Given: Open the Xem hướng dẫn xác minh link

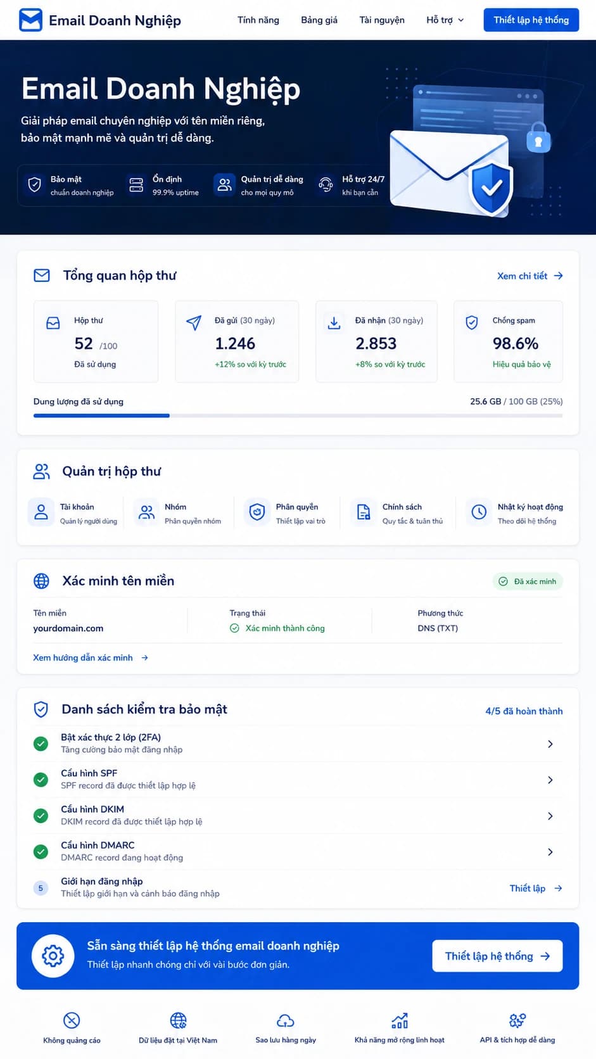Looking at the screenshot, I should (91, 657).
